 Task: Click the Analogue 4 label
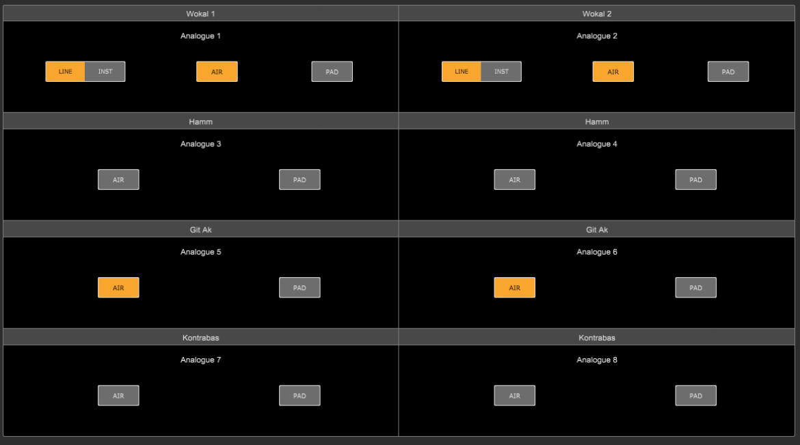pyautogui.click(x=597, y=143)
